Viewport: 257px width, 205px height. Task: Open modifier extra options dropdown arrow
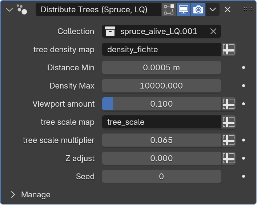(x=213, y=9)
